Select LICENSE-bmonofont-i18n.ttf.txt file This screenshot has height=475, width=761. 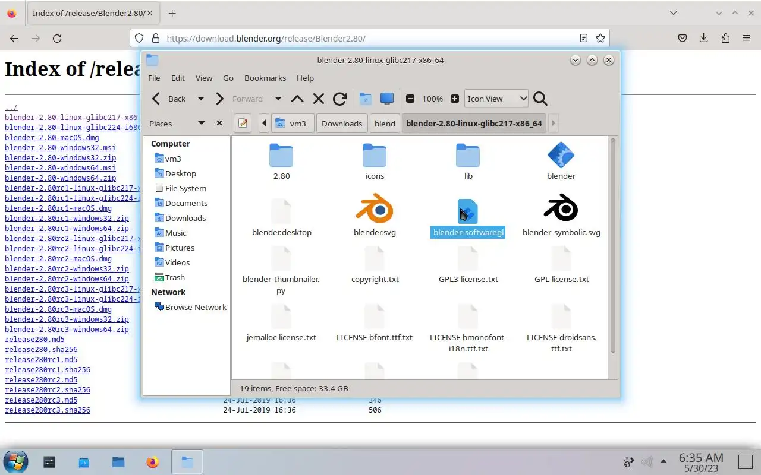click(468, 329)
